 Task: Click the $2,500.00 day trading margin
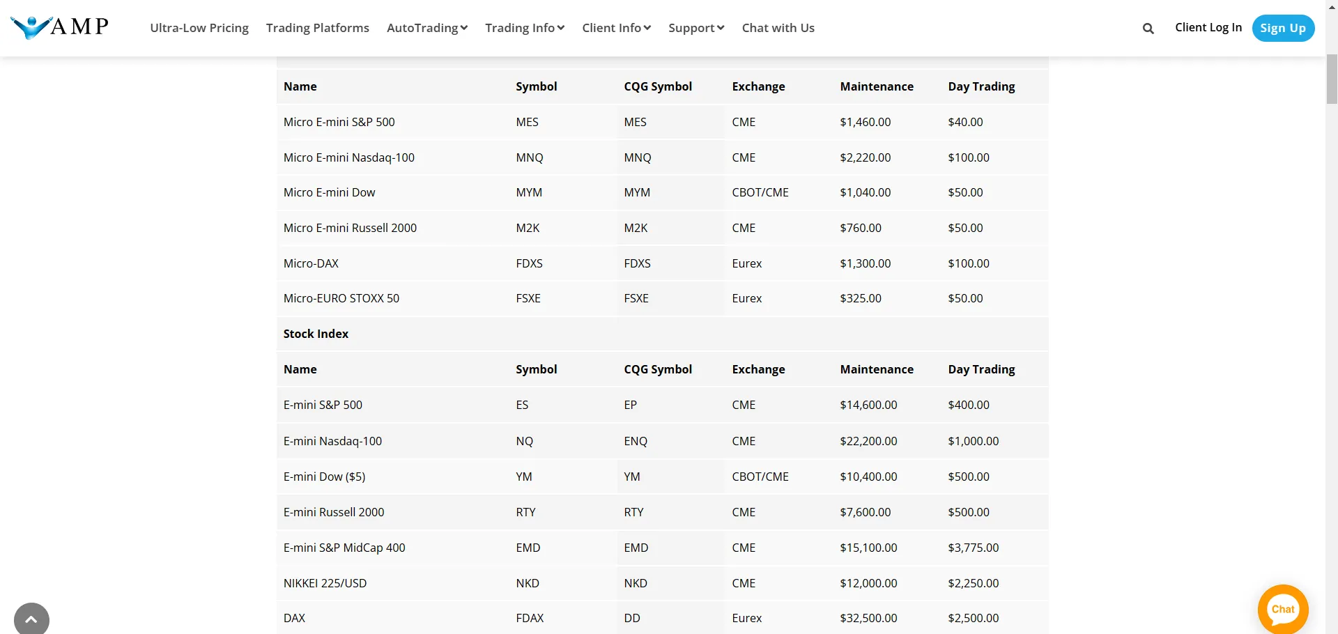[x=974, y=618]
